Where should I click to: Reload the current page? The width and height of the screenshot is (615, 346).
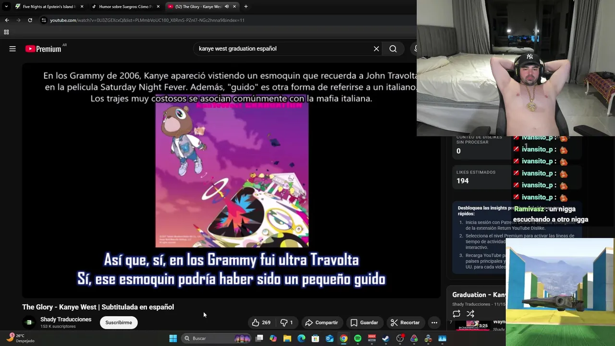[30, 20]
